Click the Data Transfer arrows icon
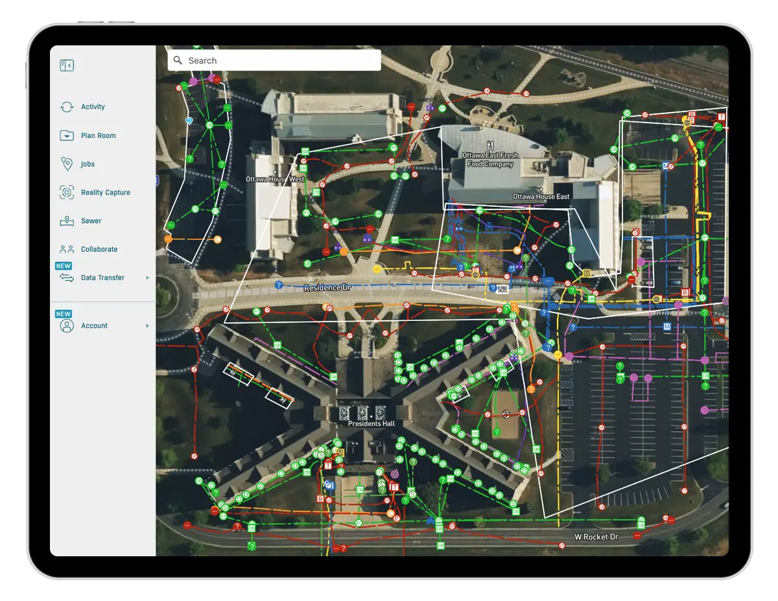Image resolution: width=778 pixels, height=601 pixels. (x=67, y=277)
